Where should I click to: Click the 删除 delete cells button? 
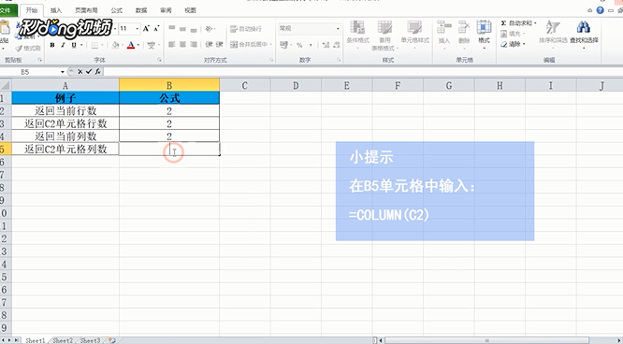tap(464, 35)
